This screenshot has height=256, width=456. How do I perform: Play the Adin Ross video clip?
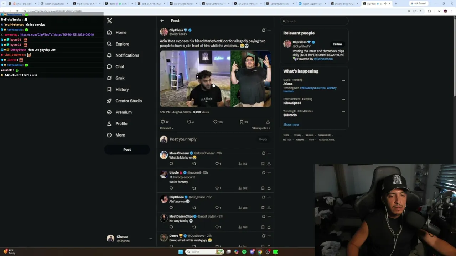pos(215,79)
